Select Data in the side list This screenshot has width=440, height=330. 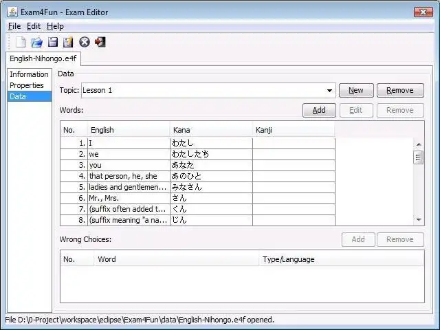click(x=29, y=96)
